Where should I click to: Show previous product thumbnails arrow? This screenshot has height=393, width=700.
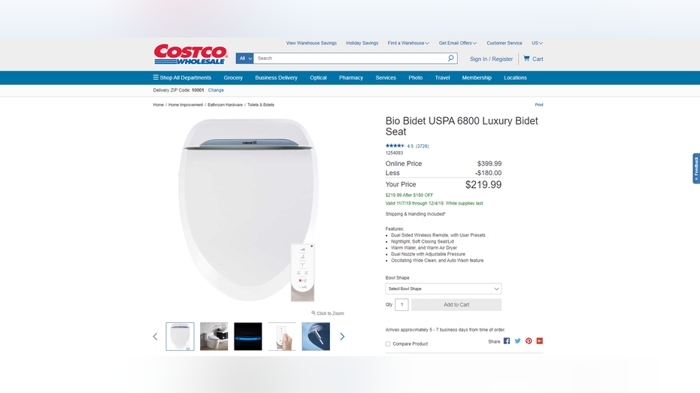pos(156,337)
